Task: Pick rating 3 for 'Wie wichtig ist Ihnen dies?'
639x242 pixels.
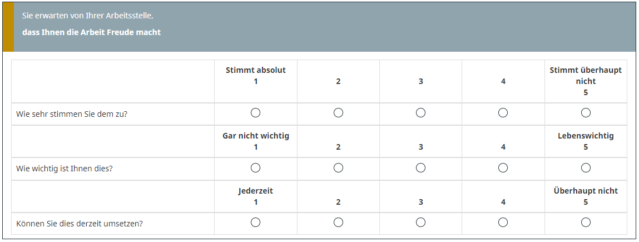Action: click(421, 167)
